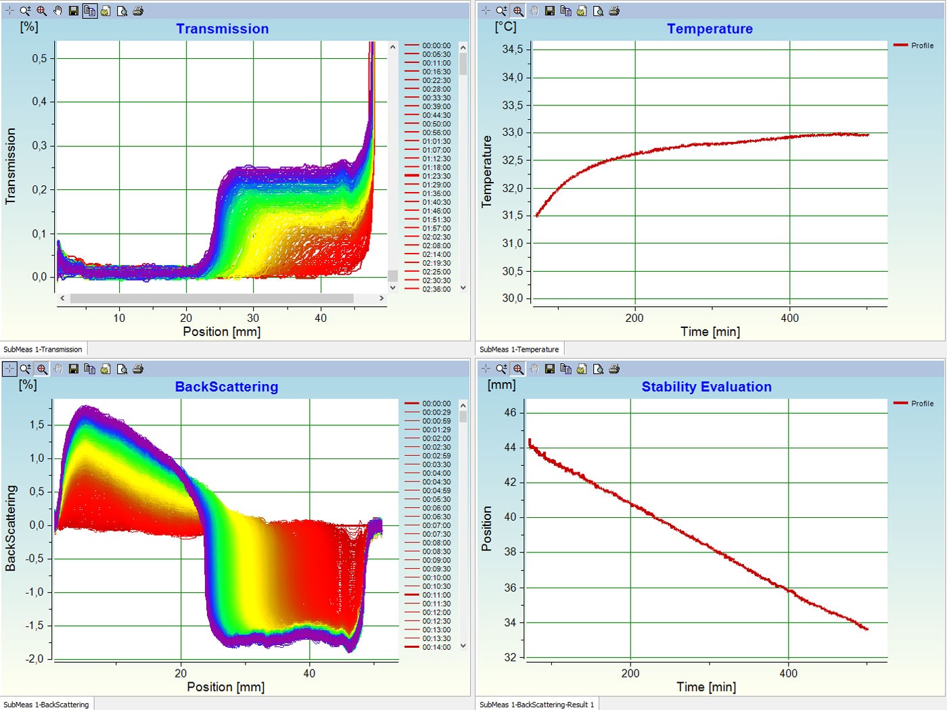947x710 pixels.
Task: Open print preview for the Temperature chart
Action: pyautogui.click(x=597, y=10)
